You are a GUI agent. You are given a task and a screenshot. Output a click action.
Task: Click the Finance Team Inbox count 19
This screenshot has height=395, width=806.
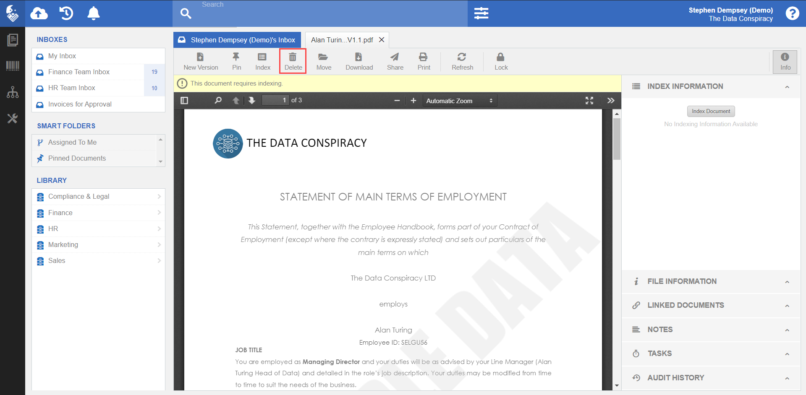pyautogui.click(x=154, y=72)
